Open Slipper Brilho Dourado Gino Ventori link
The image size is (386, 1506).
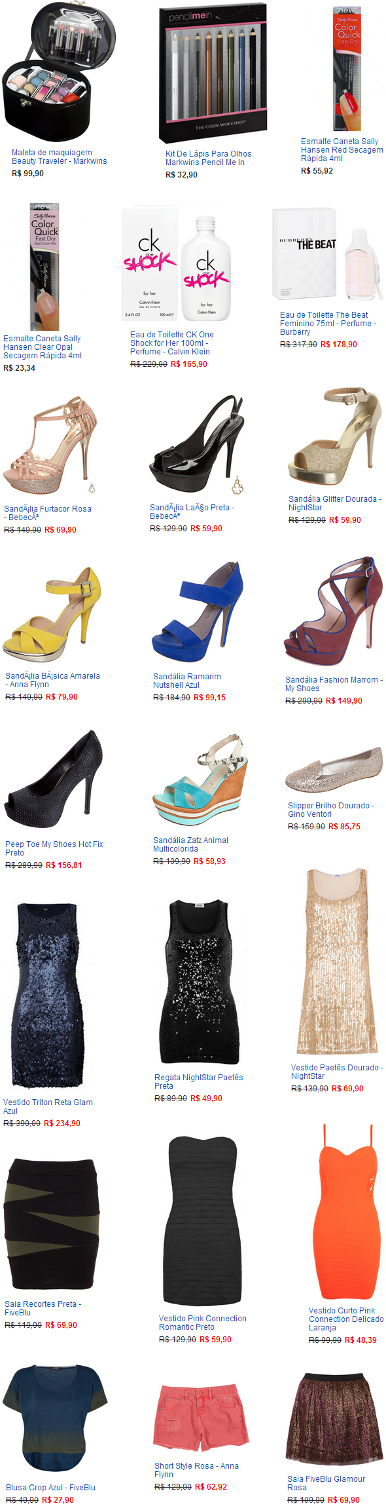click(331, 810)
